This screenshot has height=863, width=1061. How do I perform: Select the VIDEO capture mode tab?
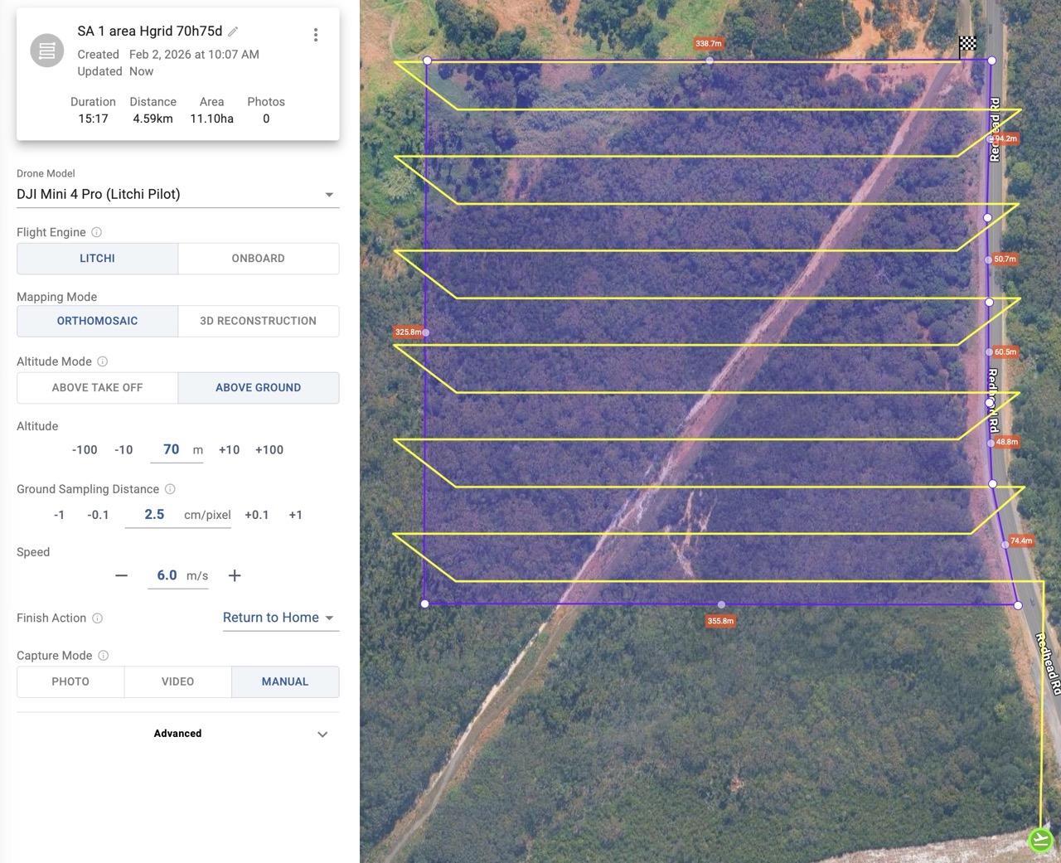click(x=177, y=682)
